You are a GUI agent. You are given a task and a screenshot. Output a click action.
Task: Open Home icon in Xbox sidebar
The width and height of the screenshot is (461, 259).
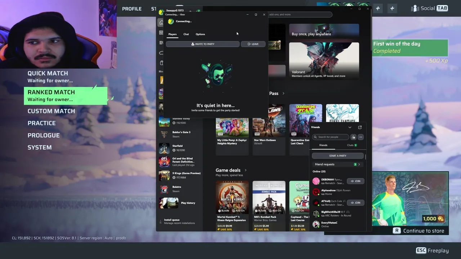click(x=161, y=23)
